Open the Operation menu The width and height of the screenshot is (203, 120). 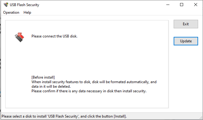(x=11, y=12)
